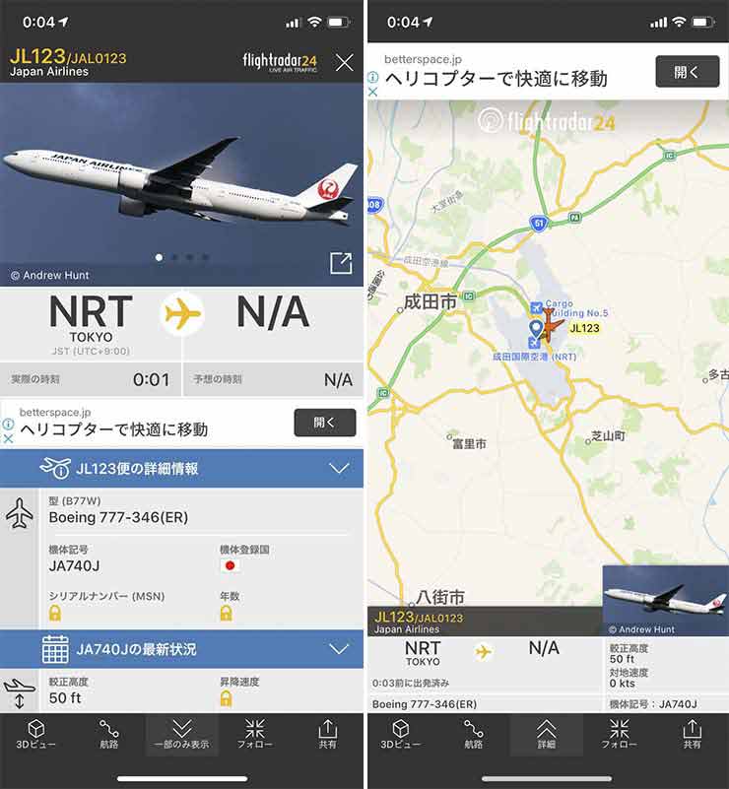Tap share (共有) icon in left toolbar
729x789 pixels.
pos(327,734)
